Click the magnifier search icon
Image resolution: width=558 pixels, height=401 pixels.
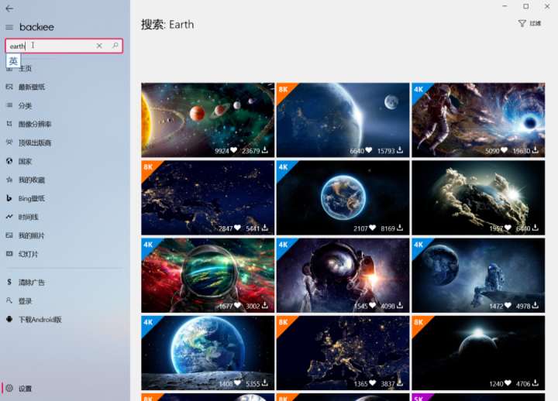pyautogui.click(x=115, y=46)
